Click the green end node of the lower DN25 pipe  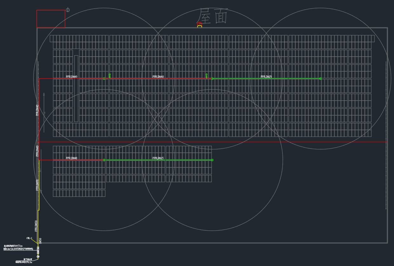click(x=212, y=160)
